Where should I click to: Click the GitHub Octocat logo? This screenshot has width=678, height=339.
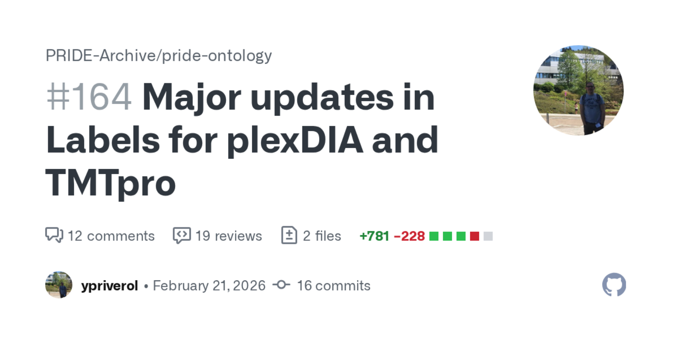point(614,285)
